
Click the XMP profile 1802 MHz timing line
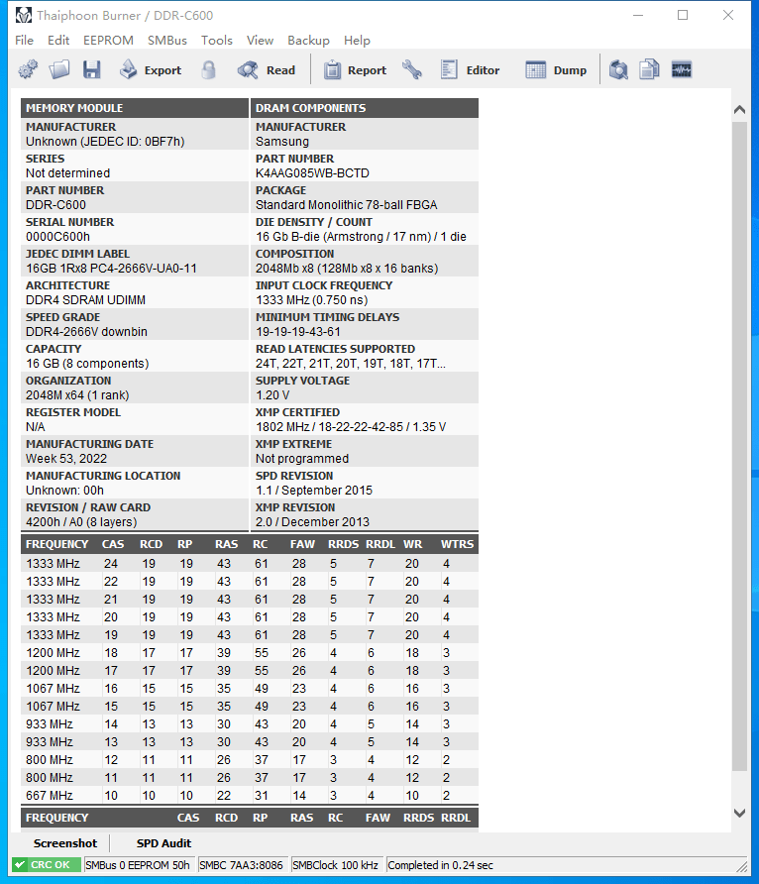point(351,427)
